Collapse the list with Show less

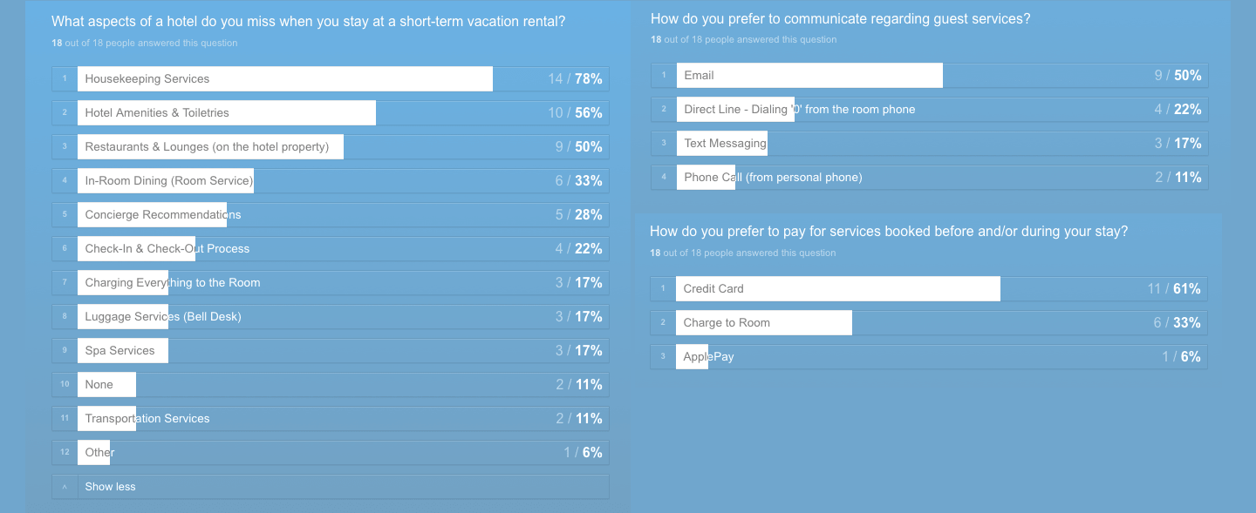331,486
